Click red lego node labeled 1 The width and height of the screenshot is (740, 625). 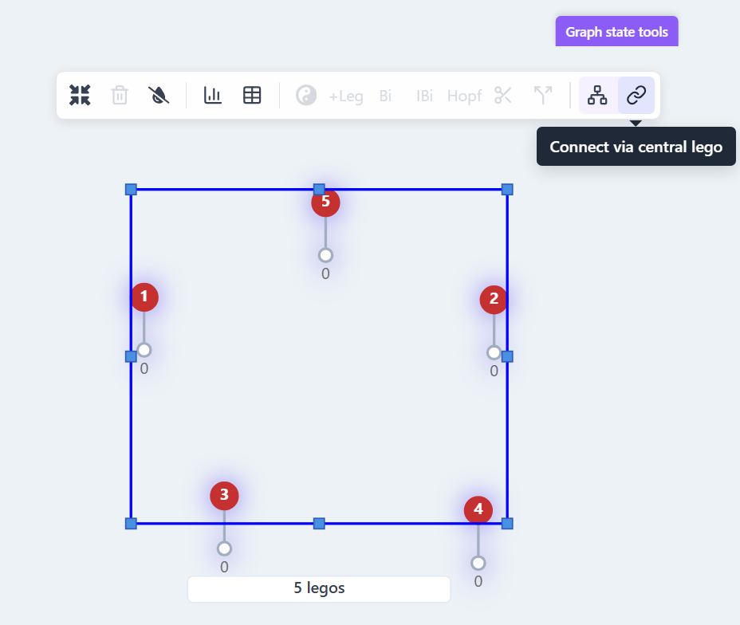point(144,297)
